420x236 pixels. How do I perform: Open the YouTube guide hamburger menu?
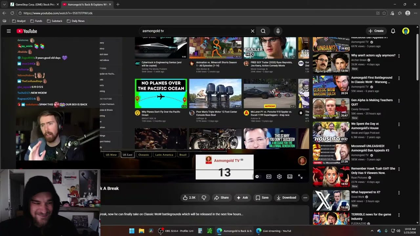(x=9, y=31)
